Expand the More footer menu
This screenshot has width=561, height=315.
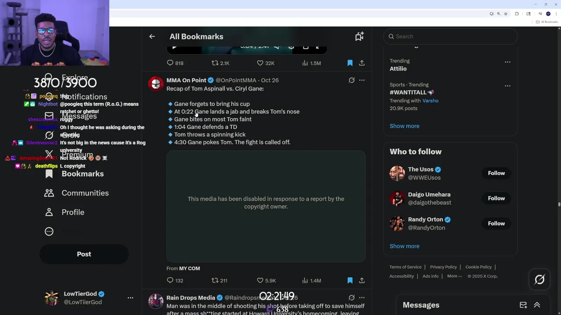coord(454,276)
